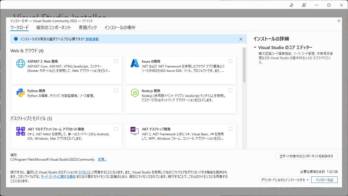The height and width of the screenshot is (196, 348).
Task: Click the Azure development logo icon
Action: (135, 63)
